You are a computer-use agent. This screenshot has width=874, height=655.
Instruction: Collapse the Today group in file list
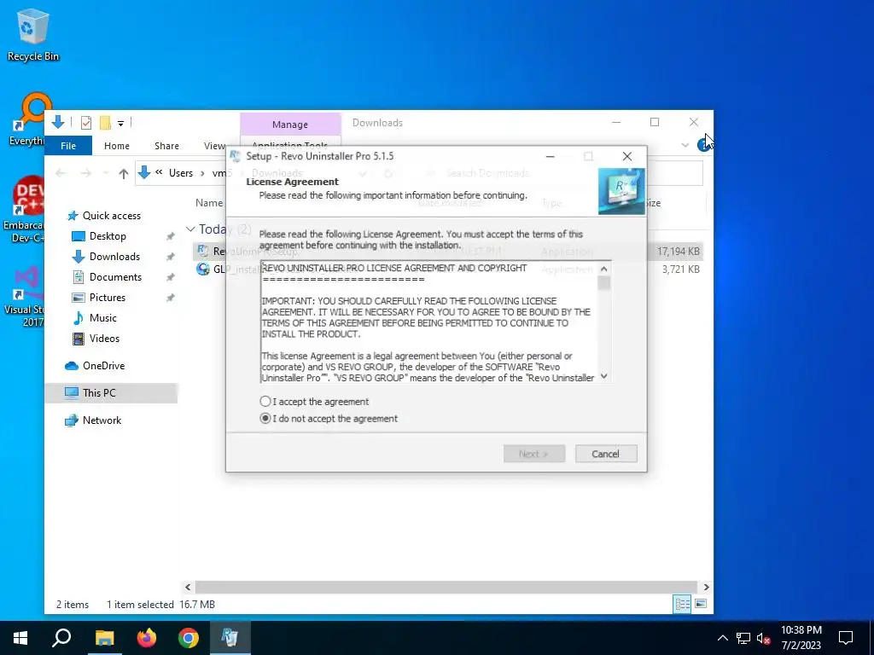pos(190,229)
